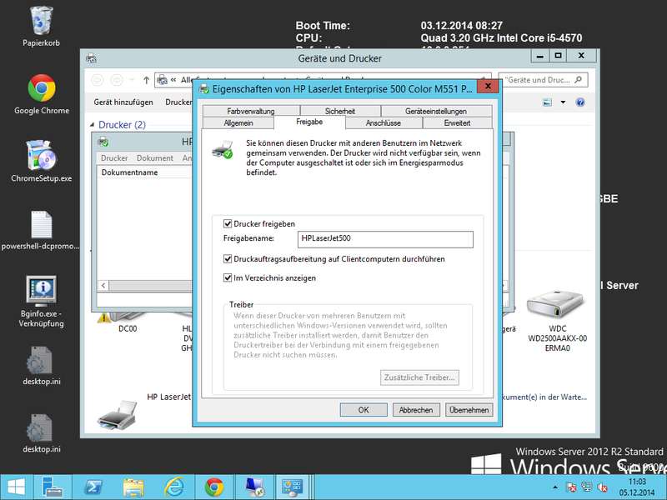Select ChromeSetup.exe installer icon on desktop
Screen dimensions: 667x500
point(41,162)
